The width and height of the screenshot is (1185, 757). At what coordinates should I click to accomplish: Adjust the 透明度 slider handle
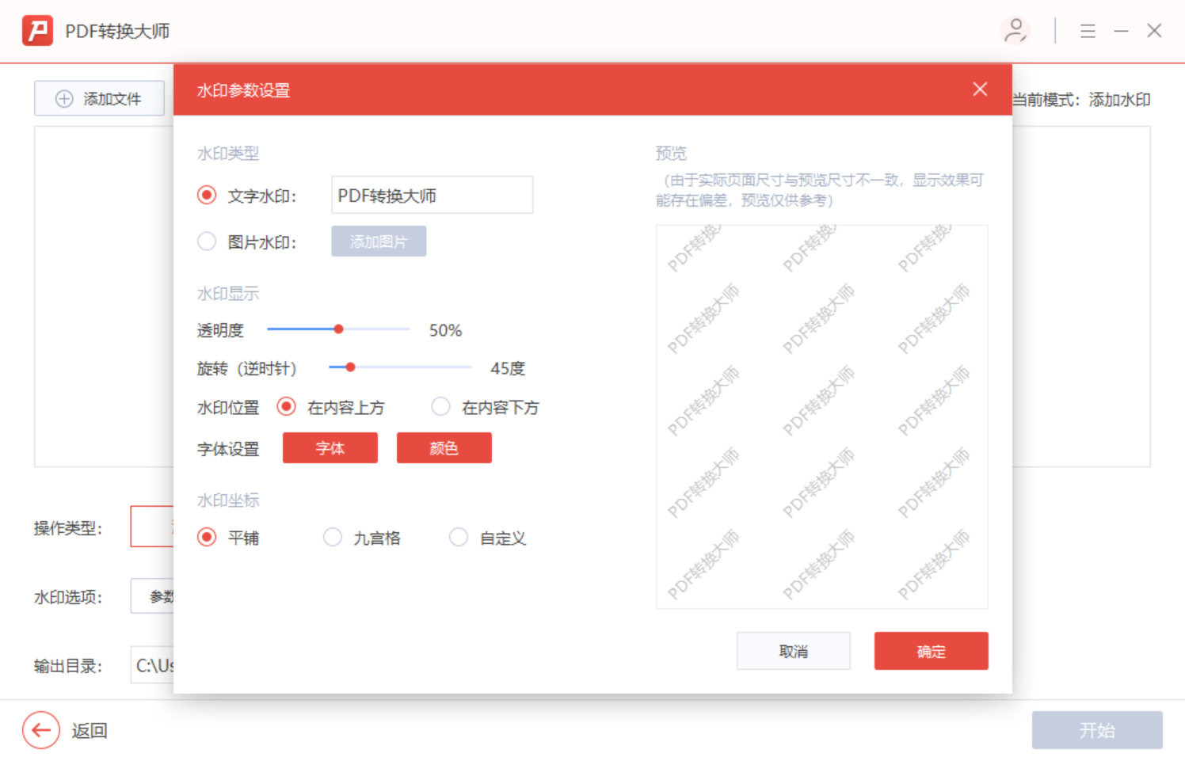click(x=338, y=329)
